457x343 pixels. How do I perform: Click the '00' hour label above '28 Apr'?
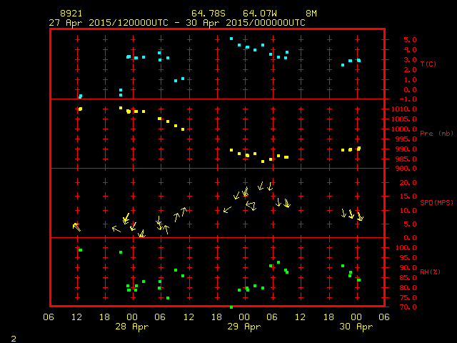pyautogui.click(x=132, y=317)
